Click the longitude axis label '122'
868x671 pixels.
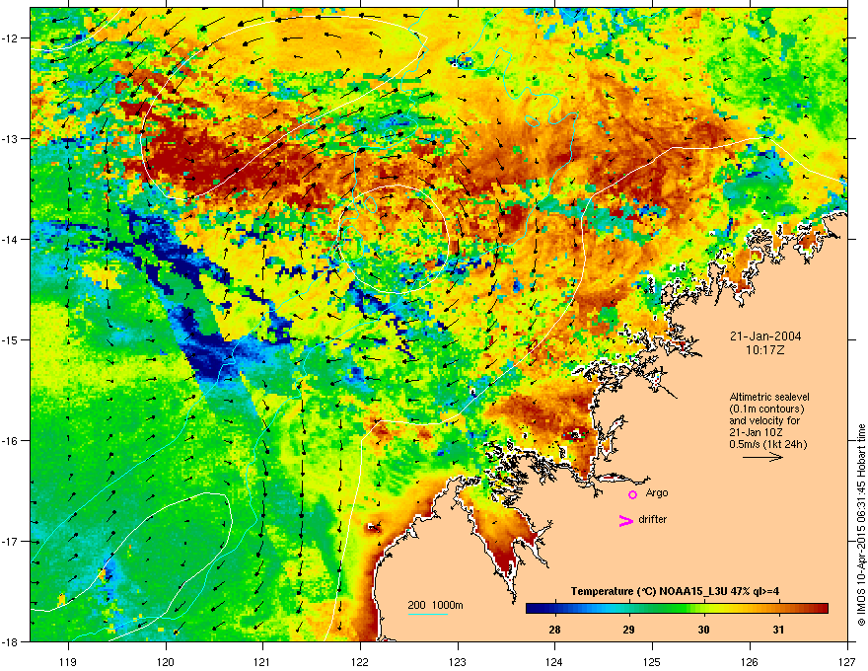tap(360, 661)
